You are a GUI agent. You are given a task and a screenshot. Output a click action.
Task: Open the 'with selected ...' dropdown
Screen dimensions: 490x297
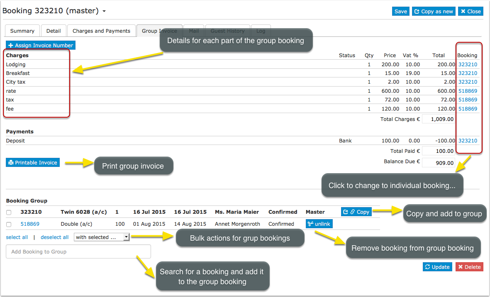tap(102, 237)
